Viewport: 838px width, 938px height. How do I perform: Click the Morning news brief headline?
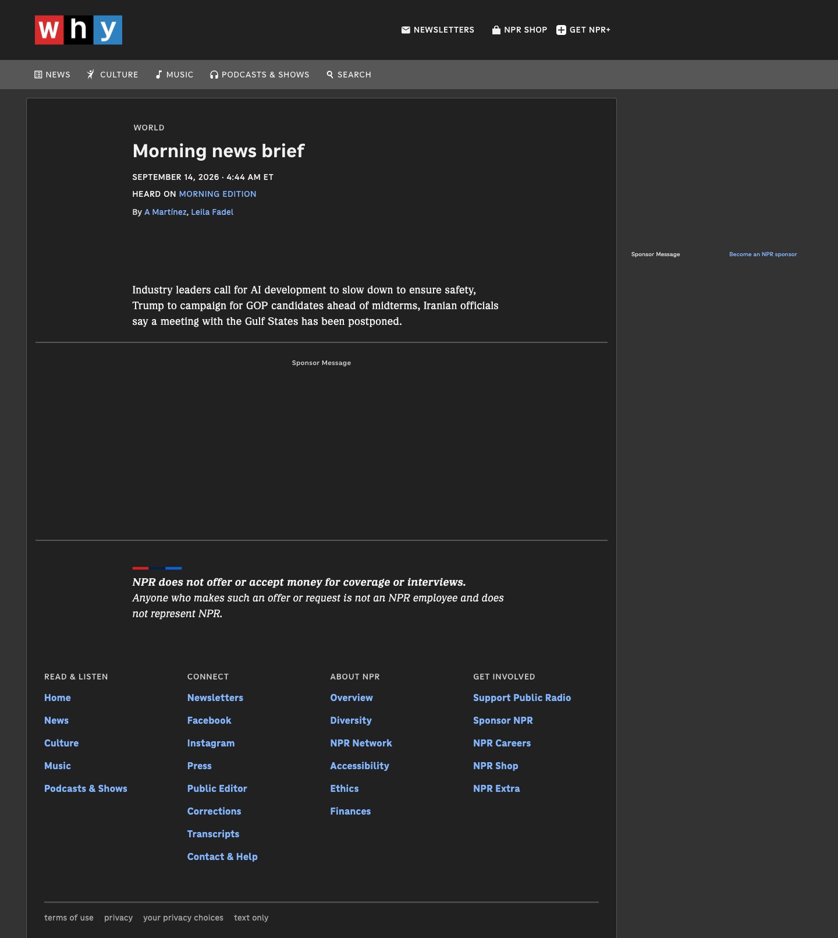click(x=219, y=151)
